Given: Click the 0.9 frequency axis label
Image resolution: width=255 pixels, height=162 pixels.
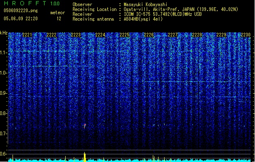Looking at the screenshot, I should [x=3, y=93].
